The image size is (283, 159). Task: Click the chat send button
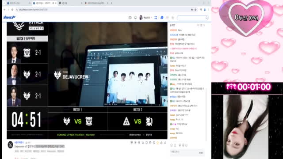coord(201,153)
